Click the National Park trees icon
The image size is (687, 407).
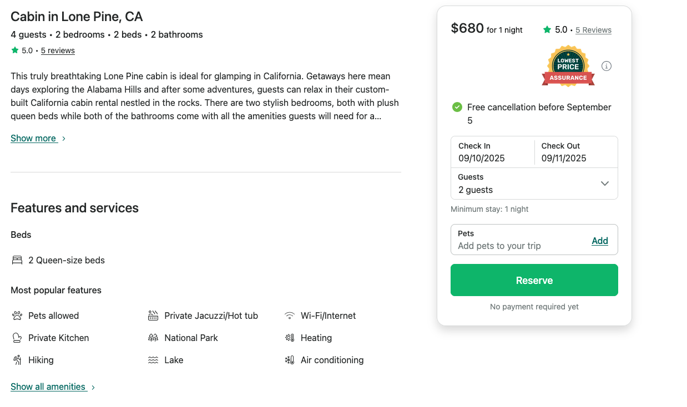click(153, 338)
